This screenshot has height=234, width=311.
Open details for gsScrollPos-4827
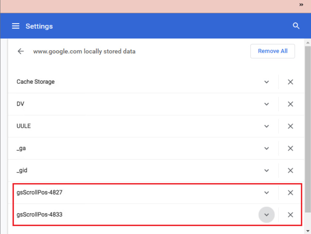point(267,192)
